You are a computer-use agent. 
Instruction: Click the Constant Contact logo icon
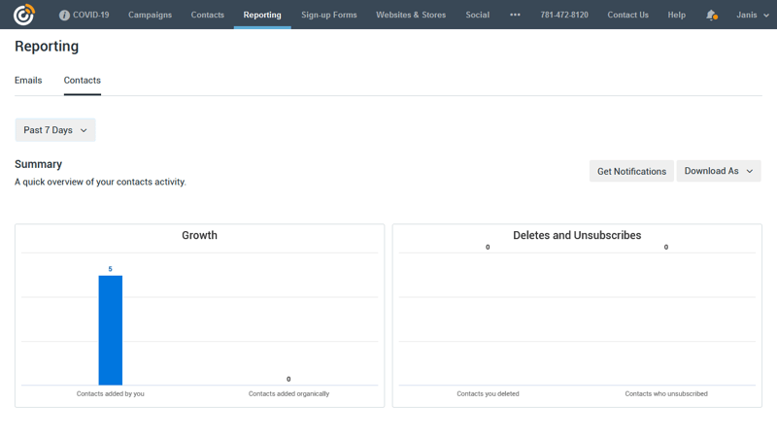(23, 15)
